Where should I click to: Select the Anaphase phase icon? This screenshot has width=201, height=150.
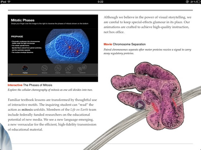pos(58,68)
